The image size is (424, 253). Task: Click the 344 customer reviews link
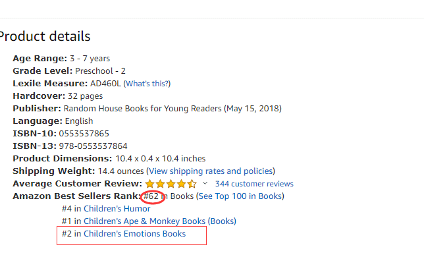pyautogui.click(x=254, y=184)
